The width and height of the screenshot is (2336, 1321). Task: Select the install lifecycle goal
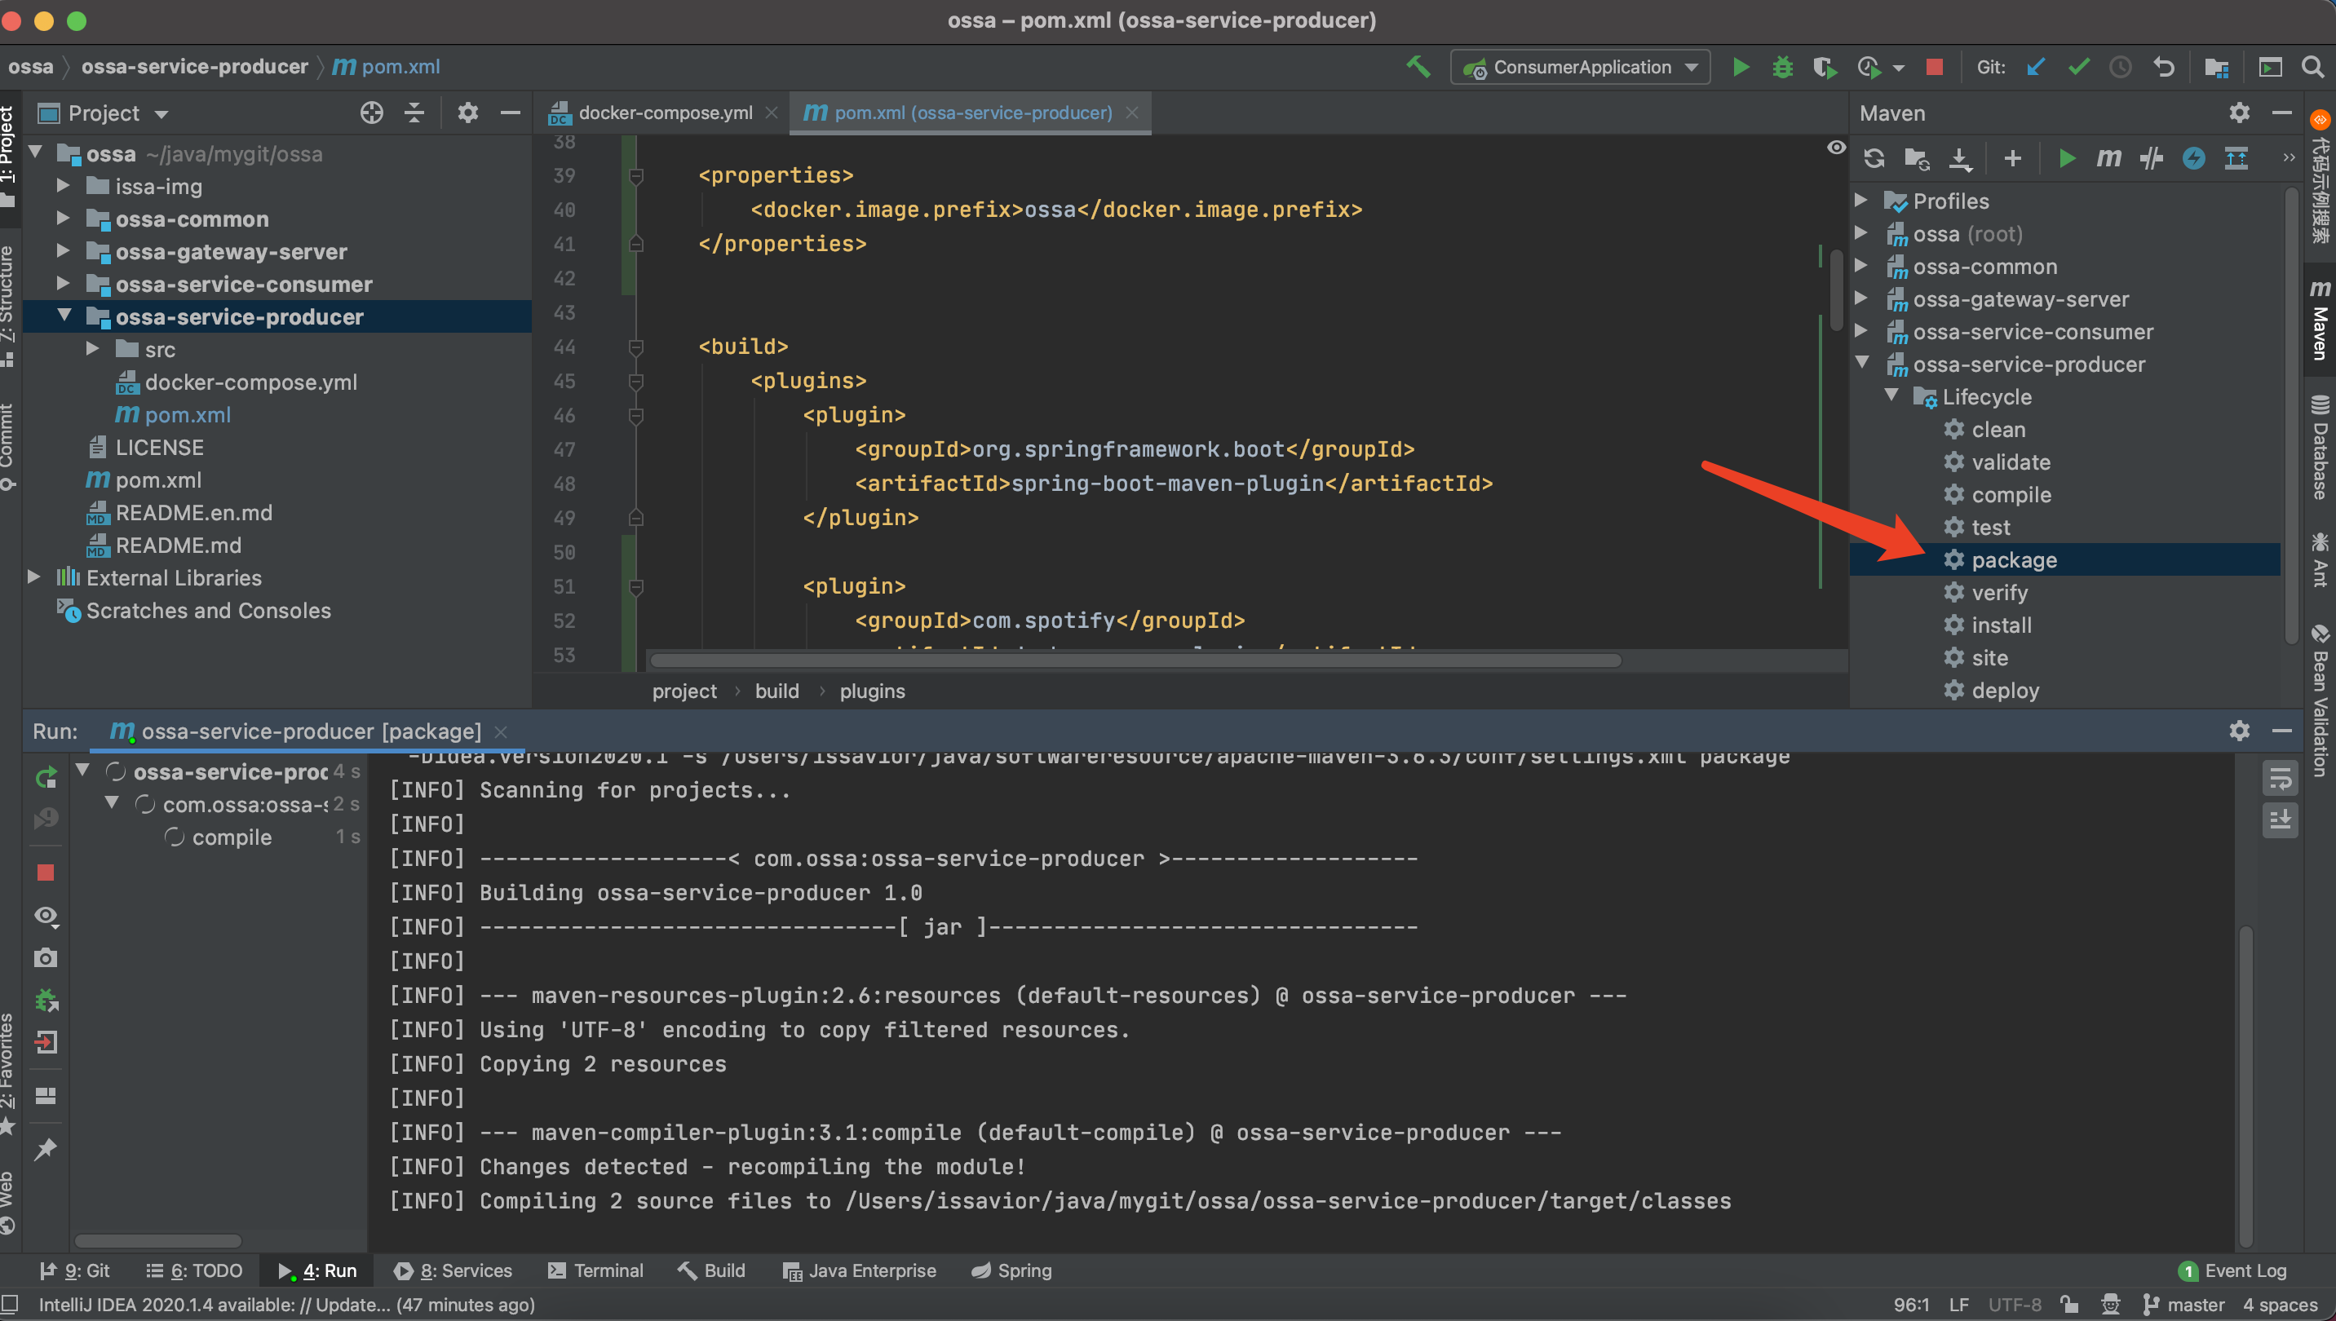[x=2001, y=625]
